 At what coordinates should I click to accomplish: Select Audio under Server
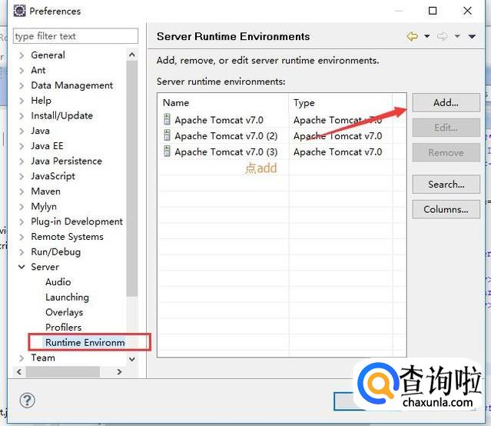(x=58, y=281)
